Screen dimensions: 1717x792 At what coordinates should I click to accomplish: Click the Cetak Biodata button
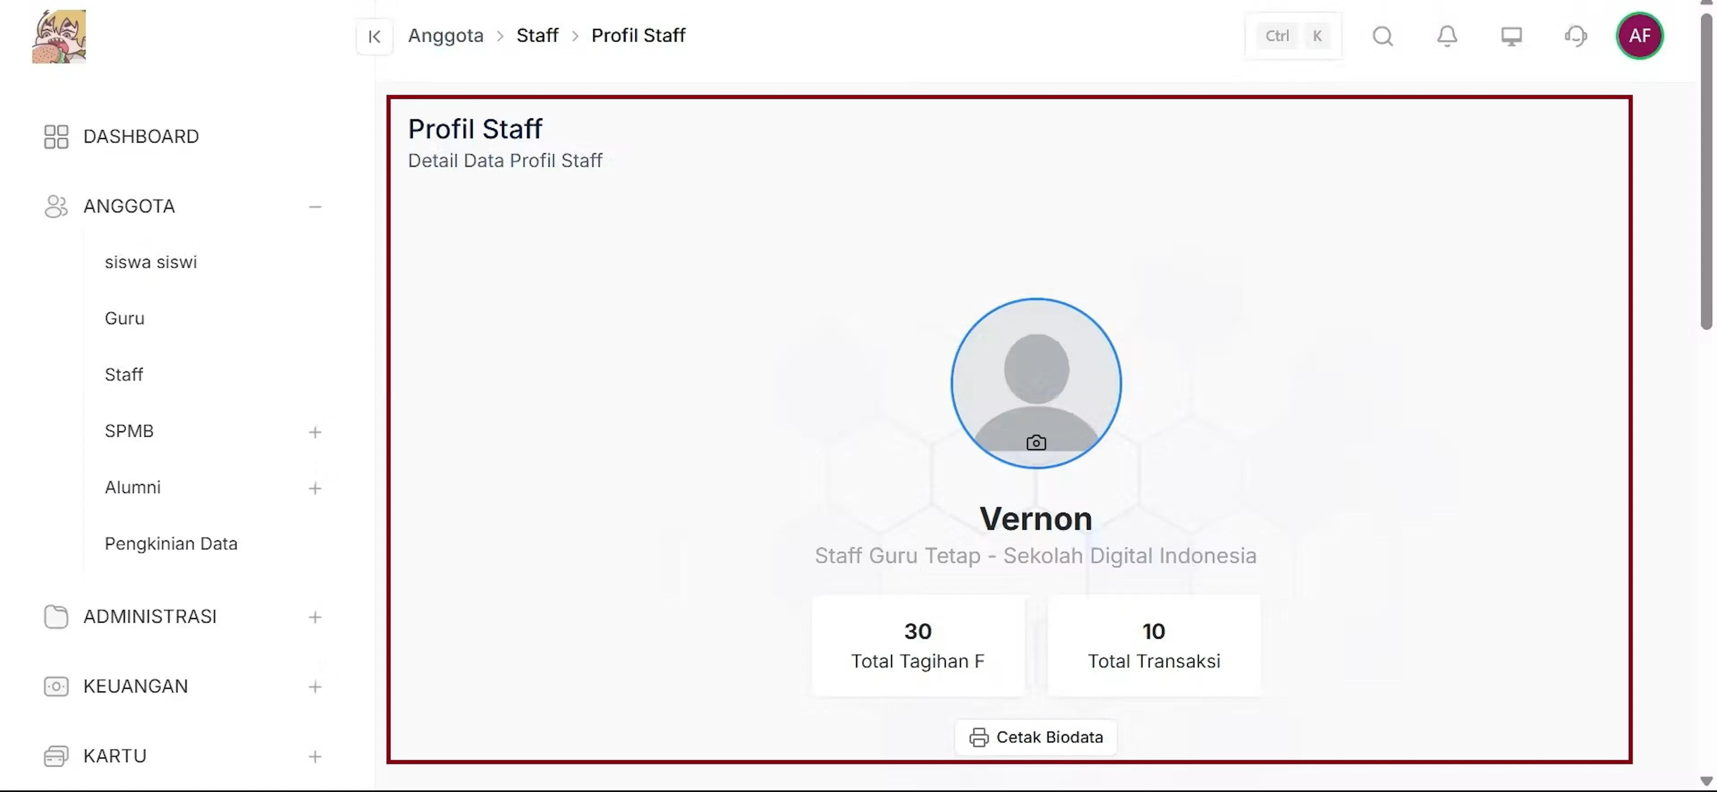pyautogui.click(x=1036, y=737)
